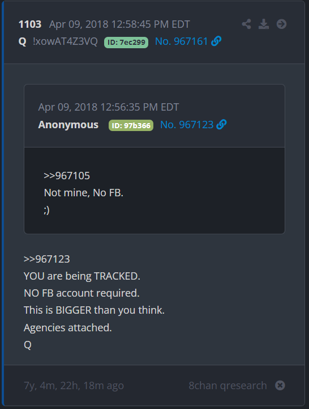
Task: Click the !xowAT4Z3VQ tripcode
Action: 65,41
